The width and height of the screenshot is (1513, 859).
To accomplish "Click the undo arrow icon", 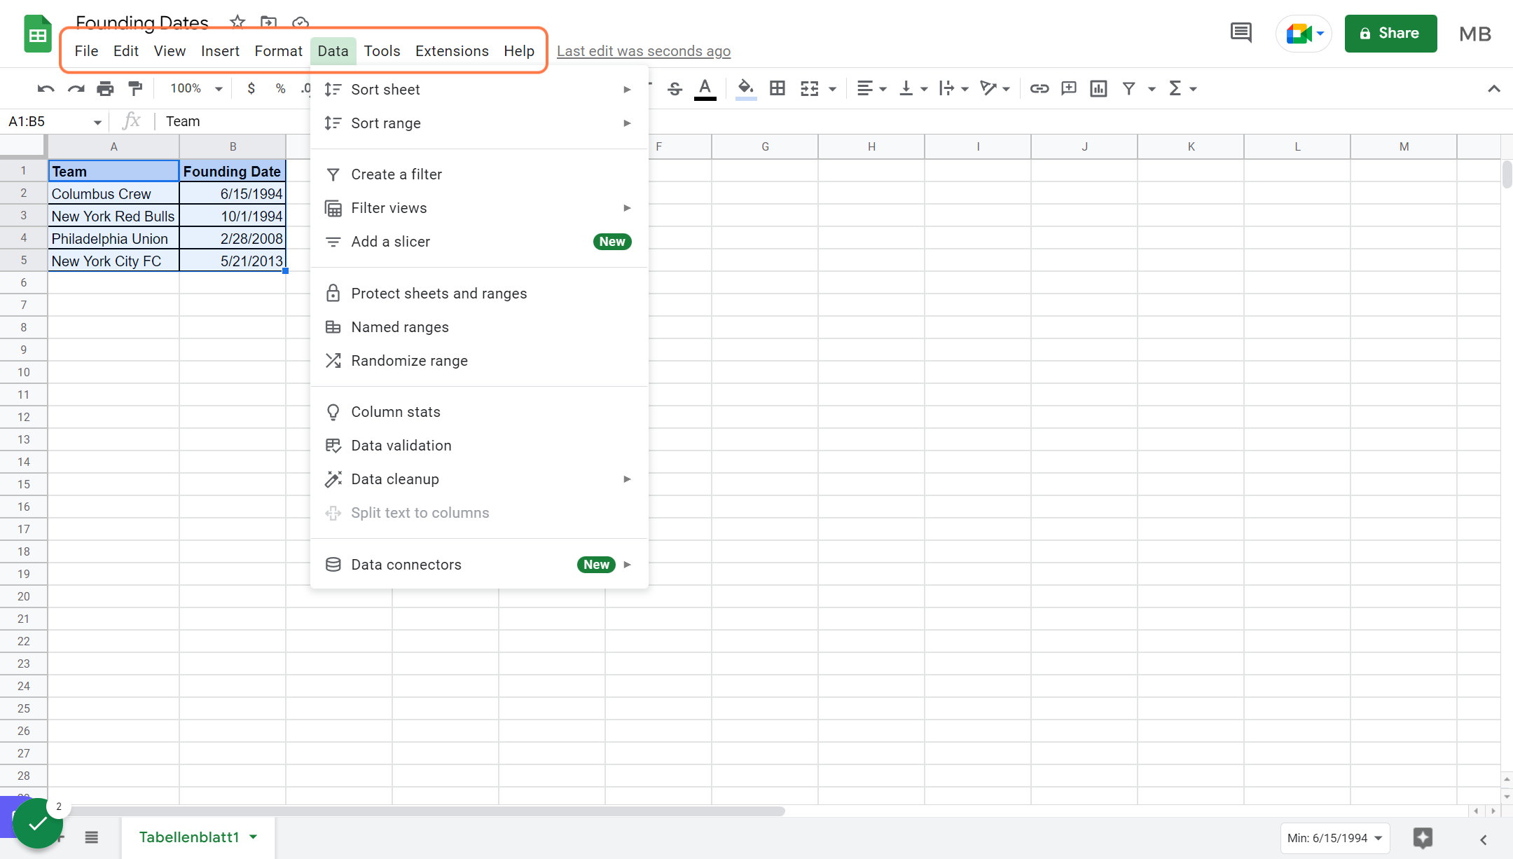I will 46,89.
